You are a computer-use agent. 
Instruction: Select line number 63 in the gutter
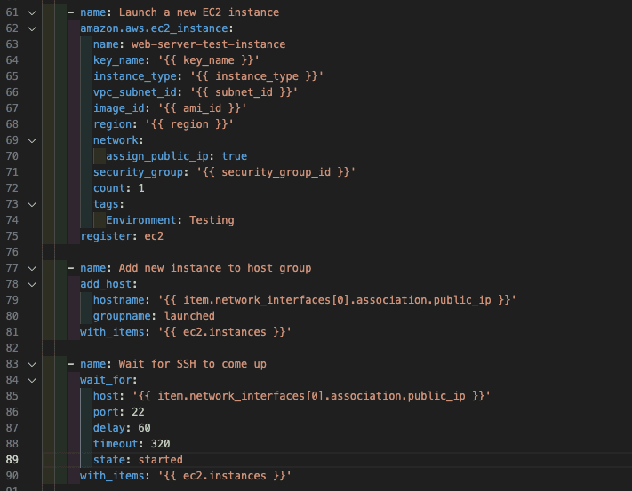(x=12, y=44)
